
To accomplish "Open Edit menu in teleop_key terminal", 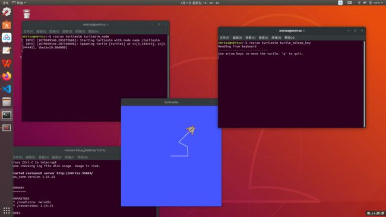I will point(237,37).
